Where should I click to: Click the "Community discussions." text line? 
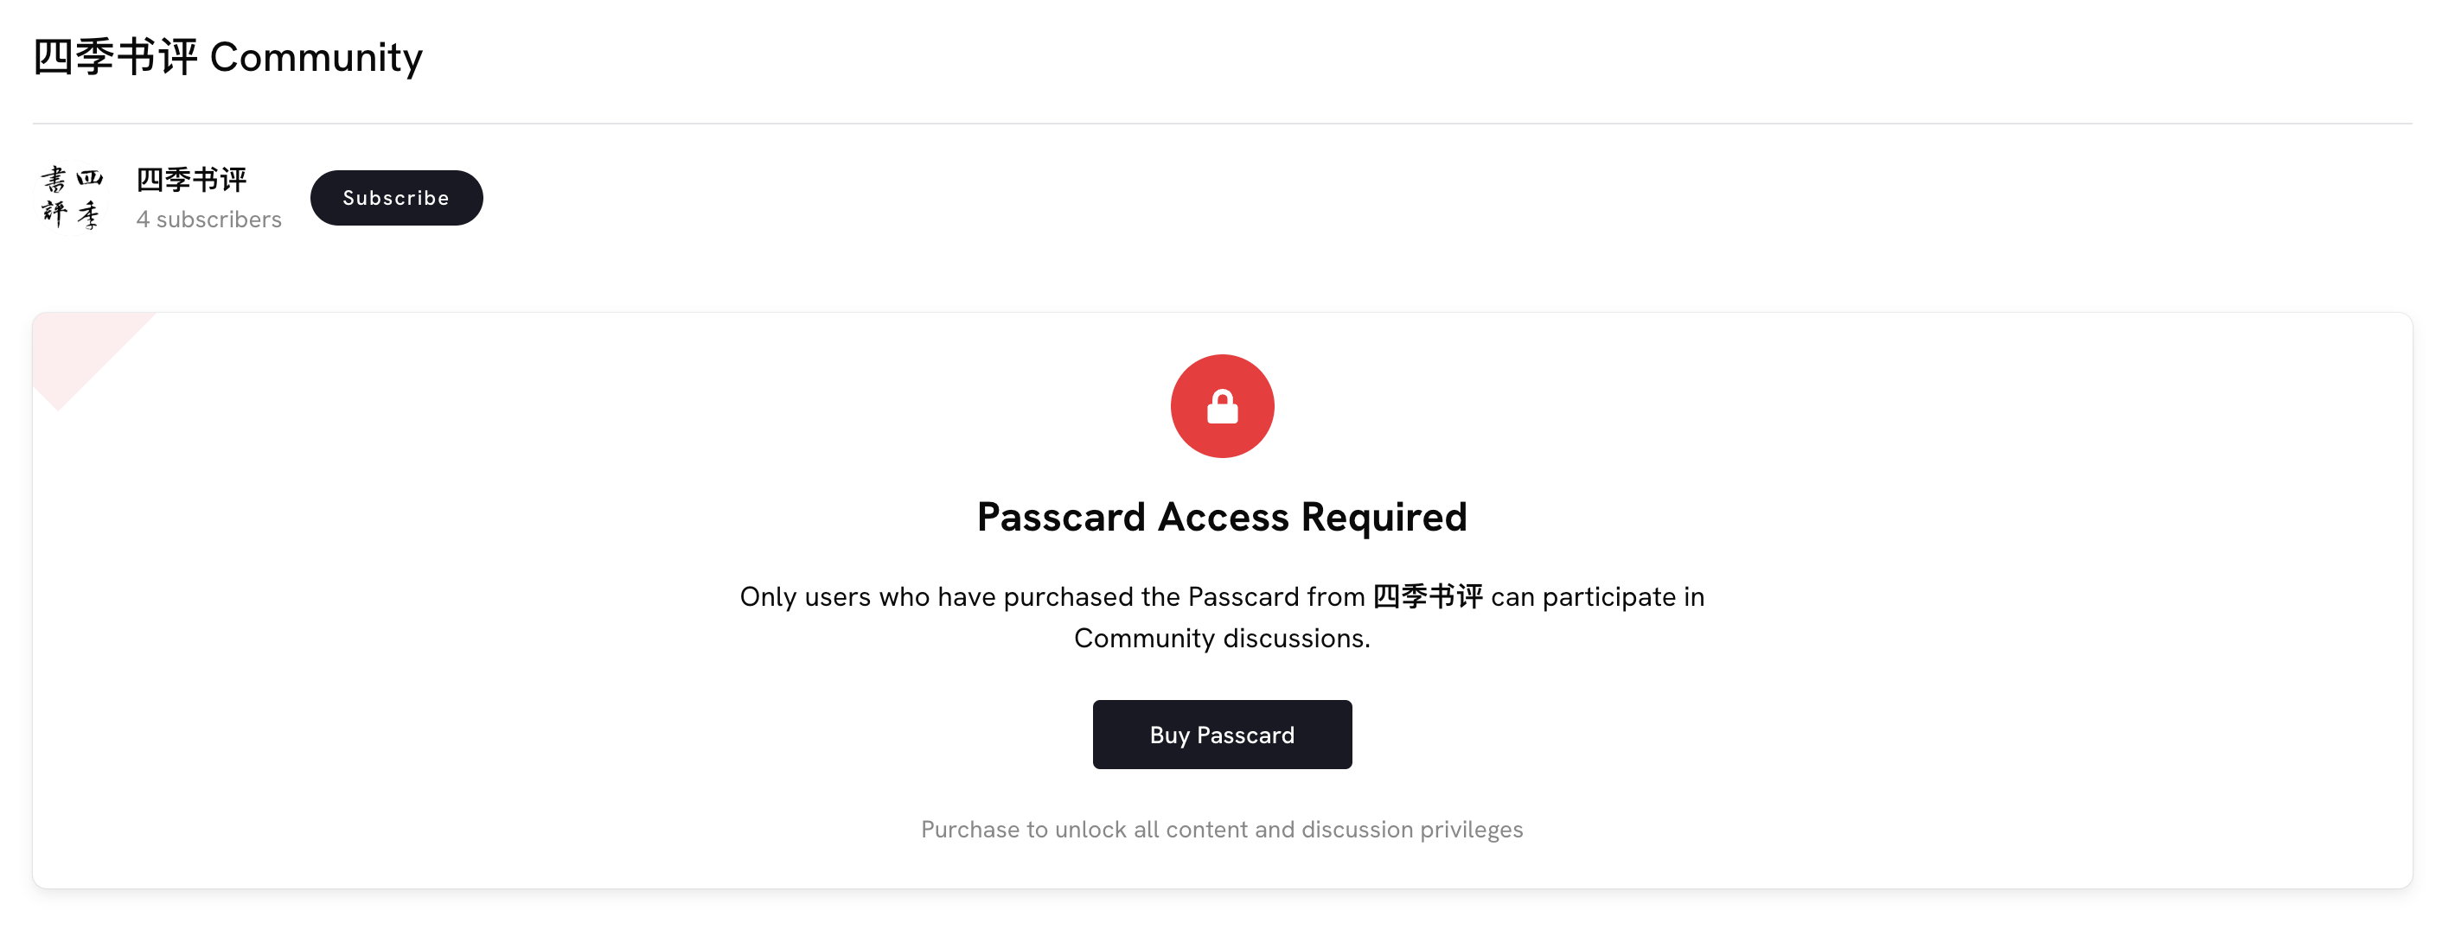[1221, 639]
